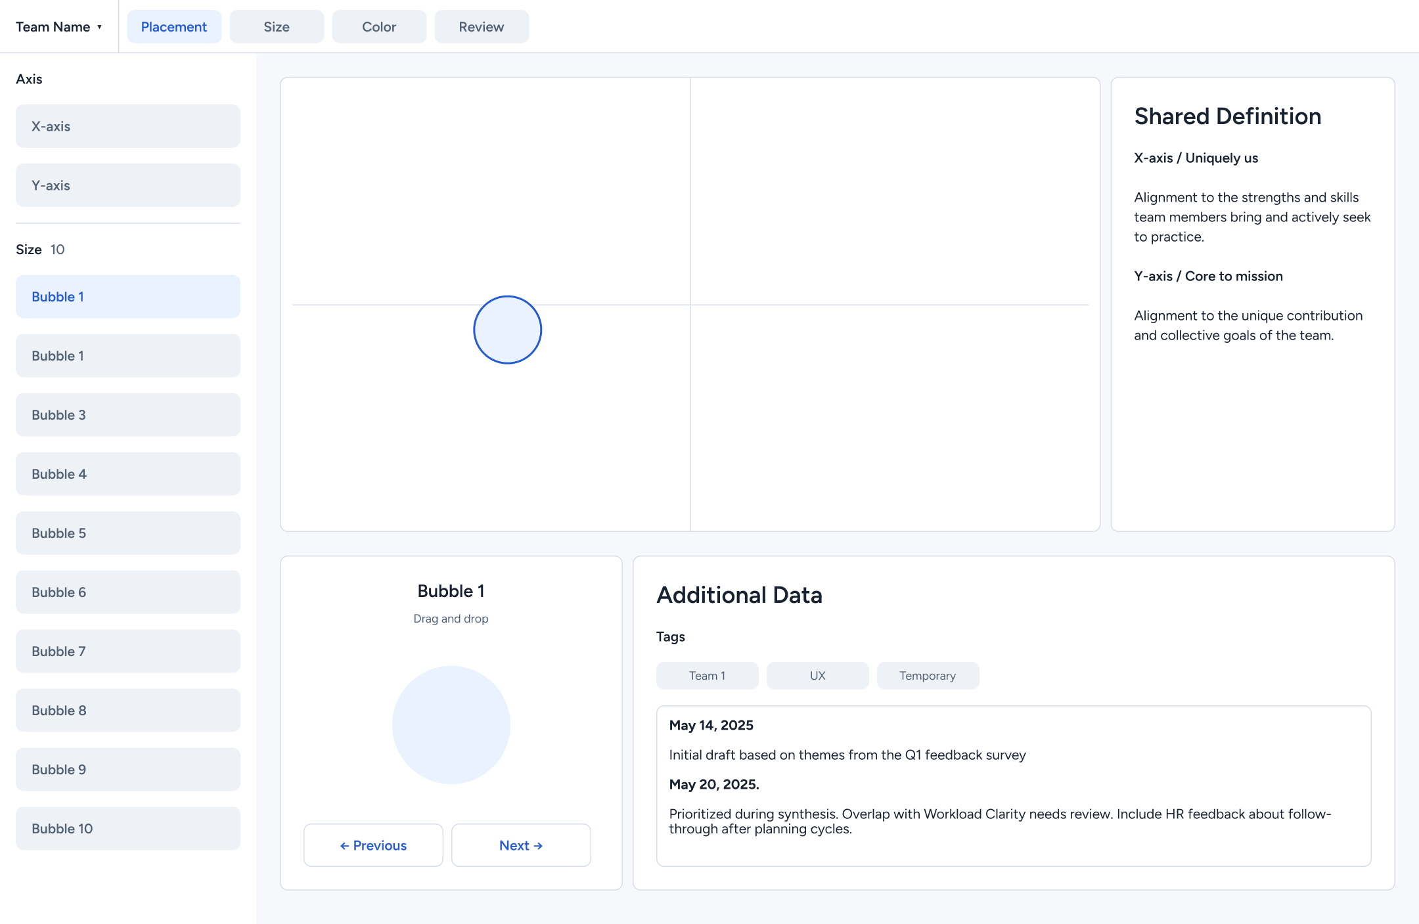Click the Temporary tag
Image resolution: width=1419 pixels, height=924 pixels.
point(928,676)
